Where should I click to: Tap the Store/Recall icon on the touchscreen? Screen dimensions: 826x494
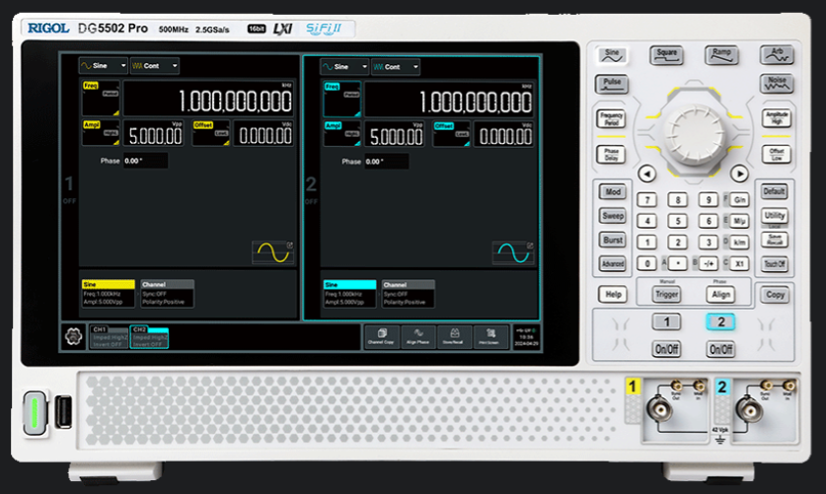(453, 336)
